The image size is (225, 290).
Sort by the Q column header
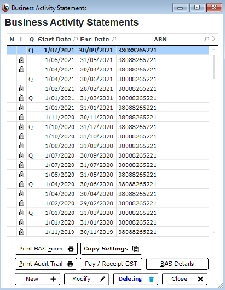click(x=32, y=40)
